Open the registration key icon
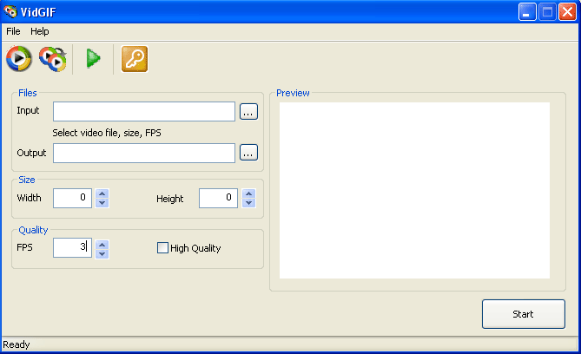Screen dimensions: 581x354 click(135, 58)
